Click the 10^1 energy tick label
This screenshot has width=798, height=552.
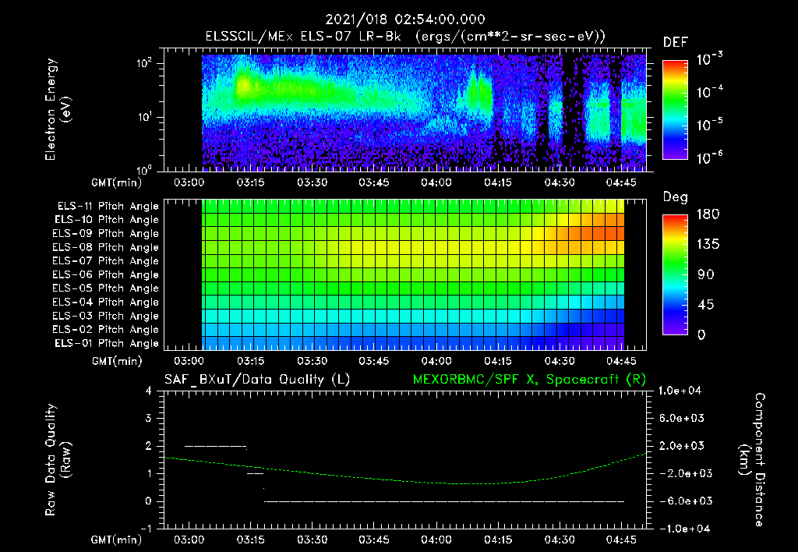144,117
